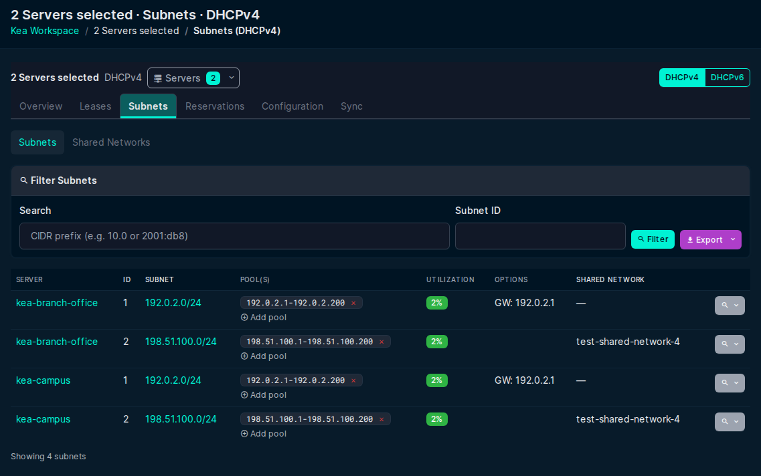The height and width of the screenshot is (476, 761).
Task: Open actions dropdown for kea-branch-office 192.0.2.0/24
Action: point(730,306)
